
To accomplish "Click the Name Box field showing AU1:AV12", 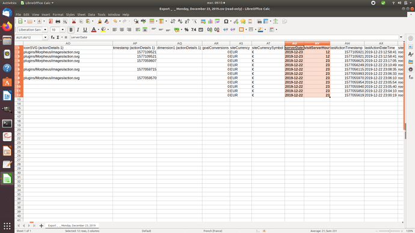I will pos(29,37).
